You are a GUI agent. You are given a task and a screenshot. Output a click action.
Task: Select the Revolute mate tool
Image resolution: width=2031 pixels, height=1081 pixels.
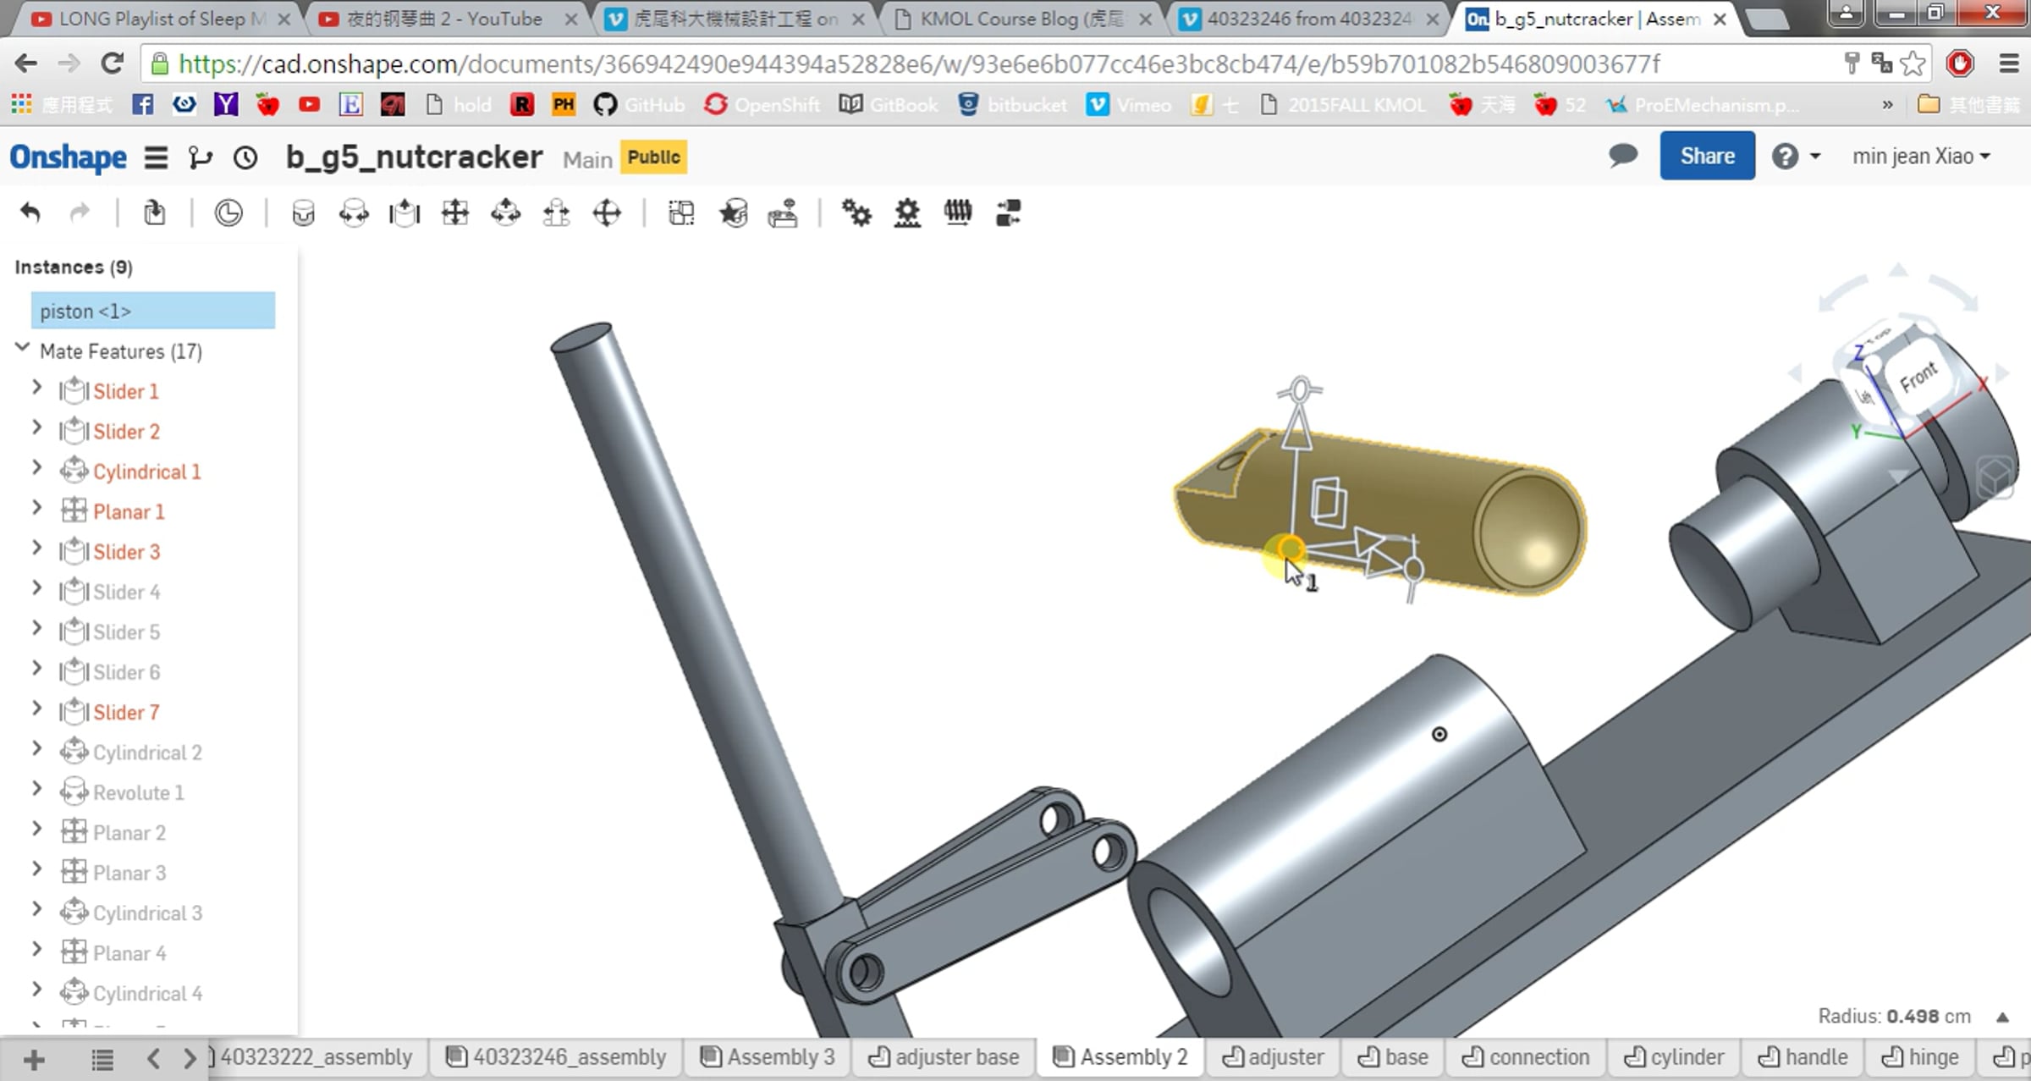click(354, 212)
